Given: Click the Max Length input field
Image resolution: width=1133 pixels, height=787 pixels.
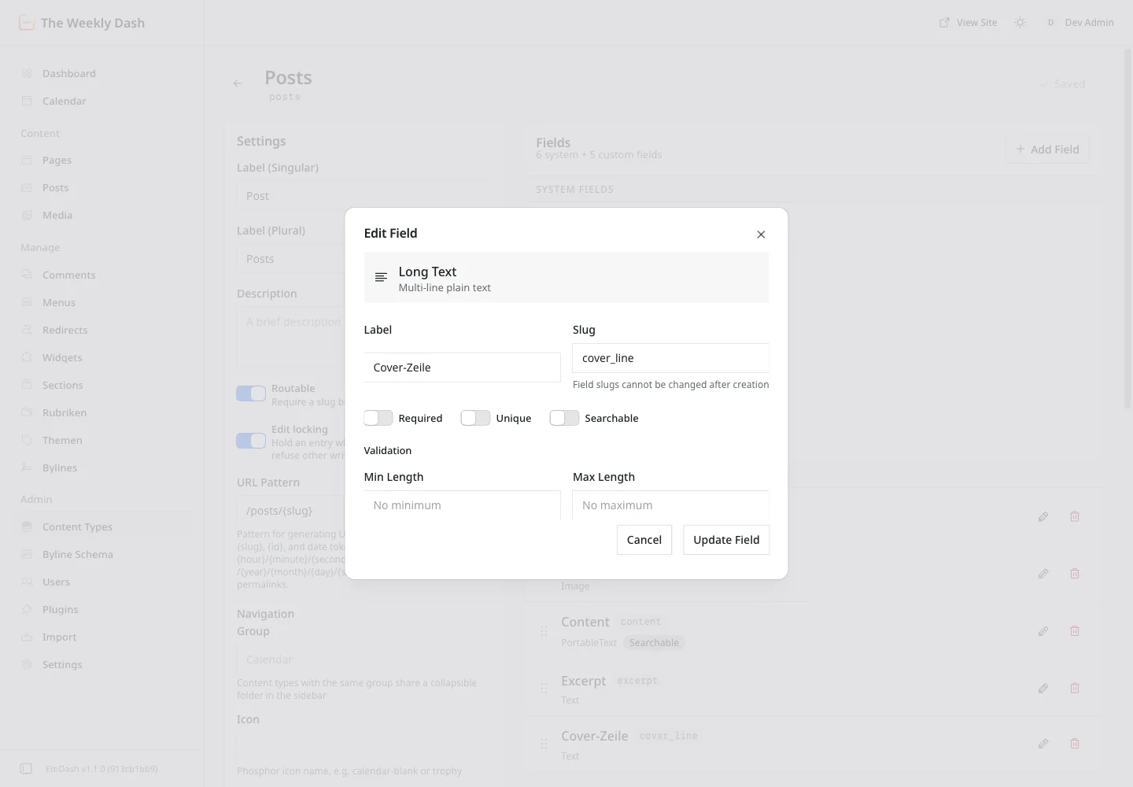Looking at the screenshot, I should [670, 505].
